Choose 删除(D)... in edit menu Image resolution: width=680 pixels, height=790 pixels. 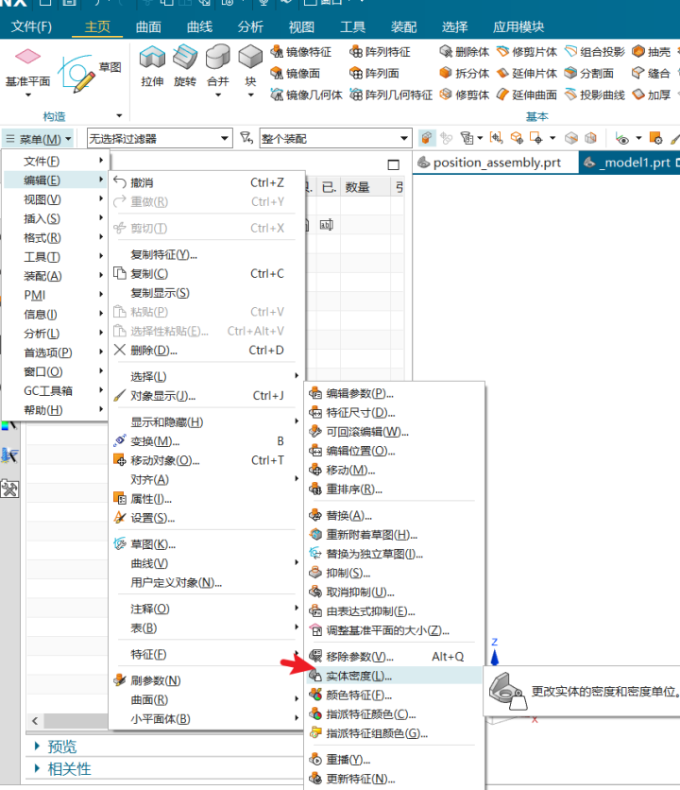point(207,351)
